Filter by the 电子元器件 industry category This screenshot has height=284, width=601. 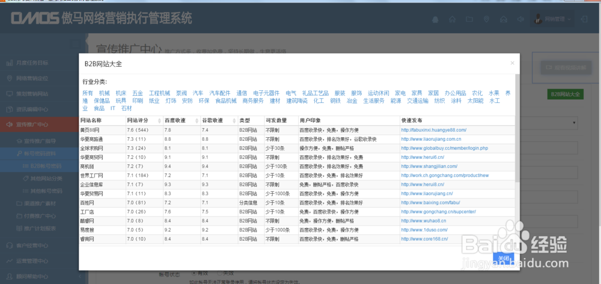[266, 93]
